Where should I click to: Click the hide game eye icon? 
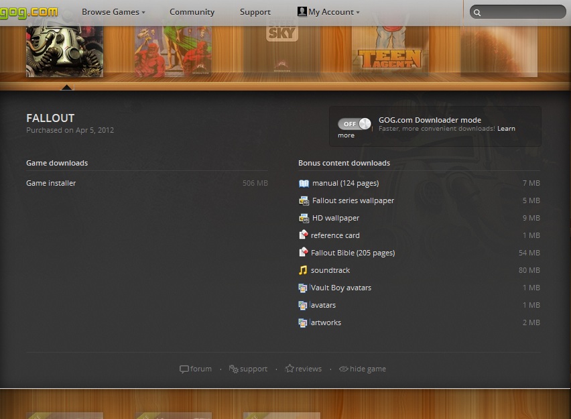[x=343, y=369]
